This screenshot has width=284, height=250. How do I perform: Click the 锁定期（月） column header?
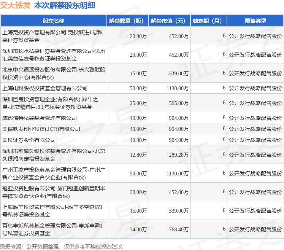click(209, 21)
